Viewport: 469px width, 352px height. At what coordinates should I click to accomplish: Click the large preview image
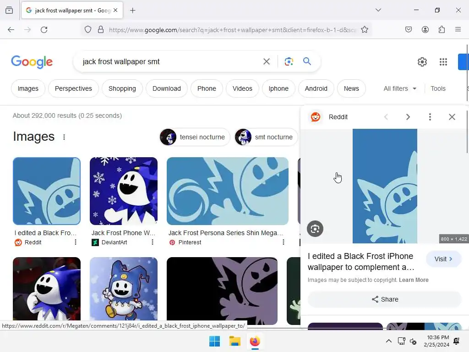coord(385,186)
